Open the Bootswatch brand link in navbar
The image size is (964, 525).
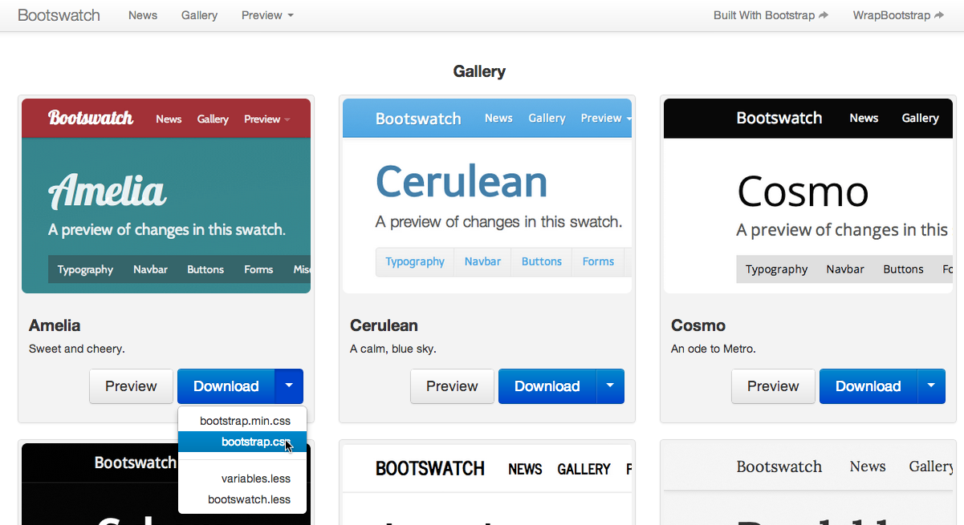[x=59, y=15]
